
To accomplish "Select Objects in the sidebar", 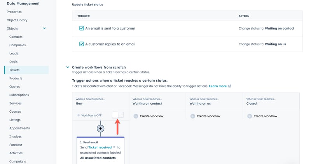I will pos(12,28).
